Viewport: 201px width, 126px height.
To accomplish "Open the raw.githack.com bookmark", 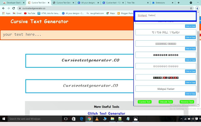I will pos(95,13).
